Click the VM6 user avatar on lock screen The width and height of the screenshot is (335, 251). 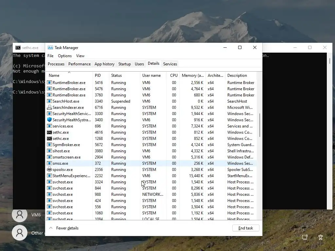(20, 215)
